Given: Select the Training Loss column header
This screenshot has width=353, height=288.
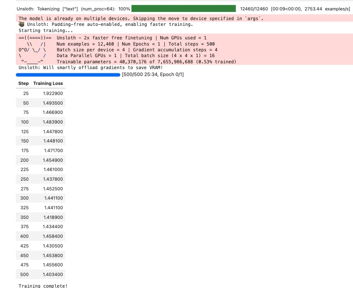Looking at the screenshot, I should pyautogui.click(x=48, y=83).
